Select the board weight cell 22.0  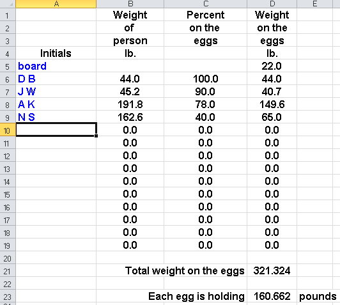(x=272, y=66)
